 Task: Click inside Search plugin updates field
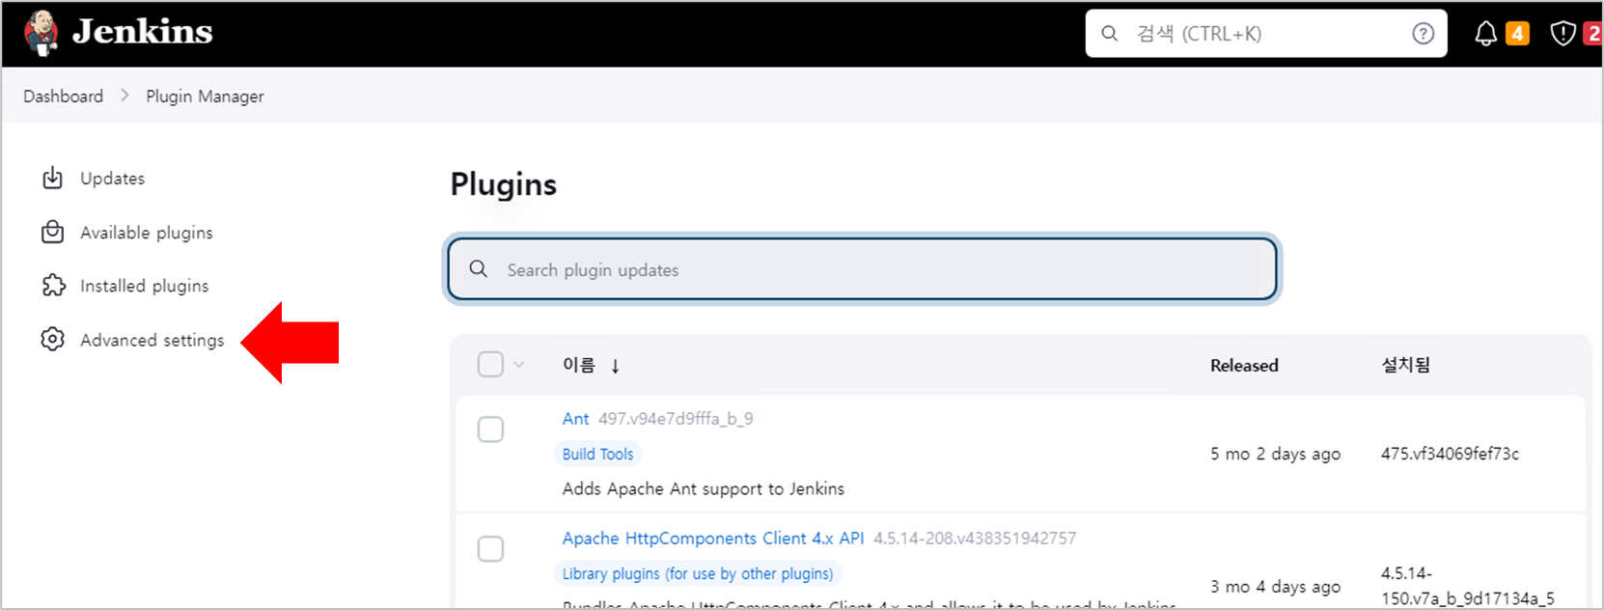click(862, 269)
